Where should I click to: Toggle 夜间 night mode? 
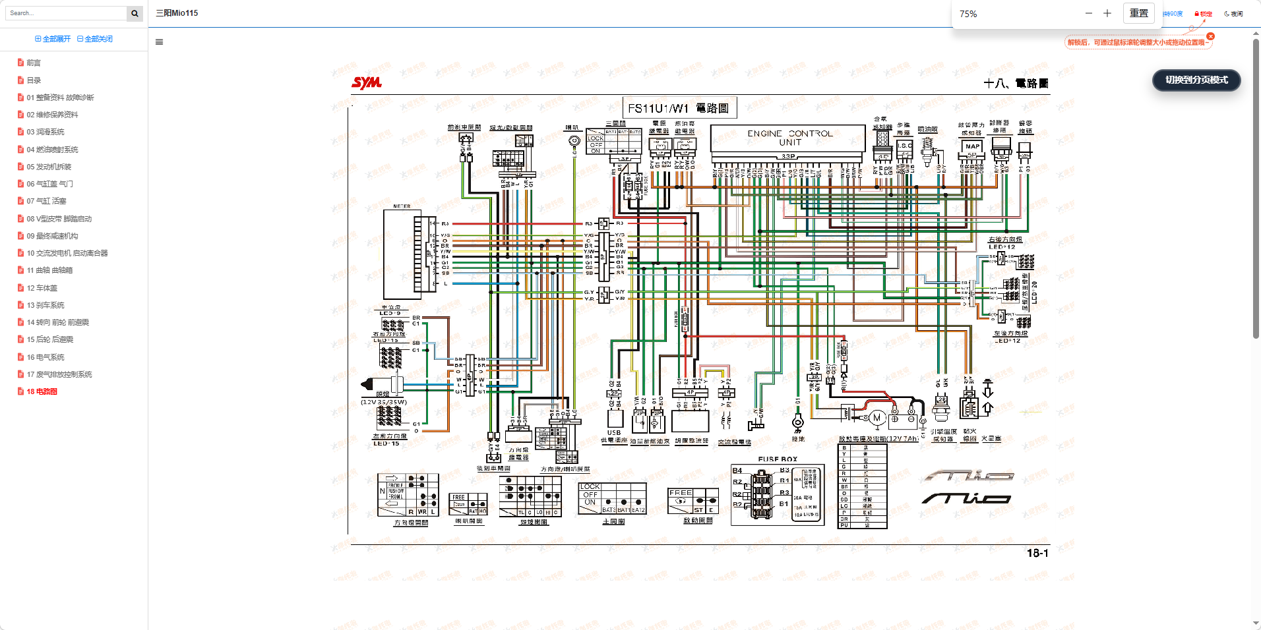tap(1233, 14)
